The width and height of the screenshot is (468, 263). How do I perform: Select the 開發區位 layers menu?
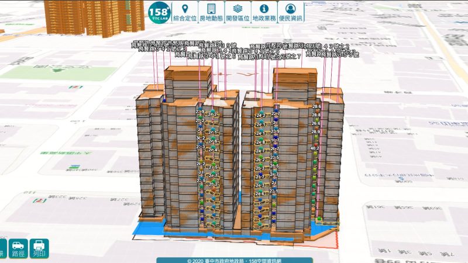(x=237, y=12)
